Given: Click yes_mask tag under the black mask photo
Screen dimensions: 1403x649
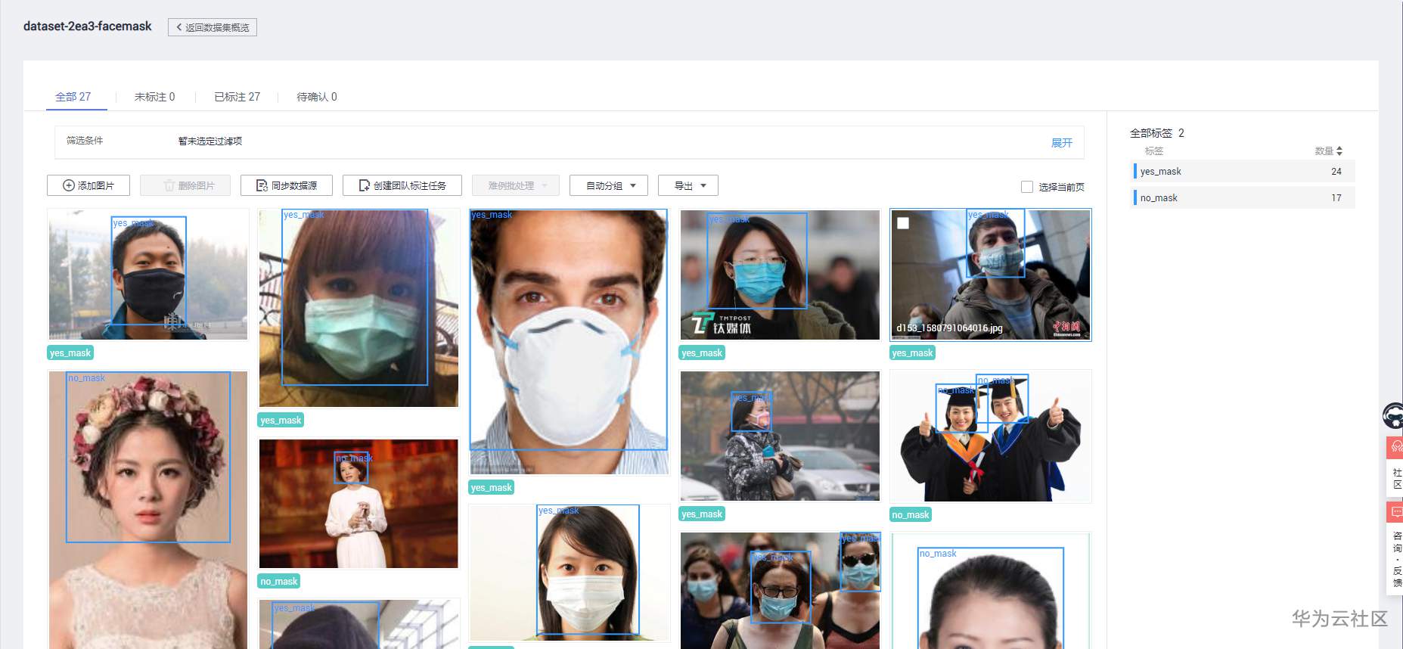Looking at the screenshot, I should coord(70,353).
